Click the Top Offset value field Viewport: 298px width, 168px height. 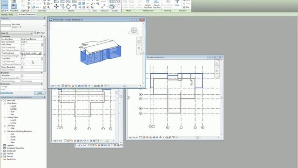click(x=31, y=59)
